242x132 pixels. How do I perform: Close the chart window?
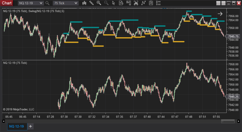point(239,3)
